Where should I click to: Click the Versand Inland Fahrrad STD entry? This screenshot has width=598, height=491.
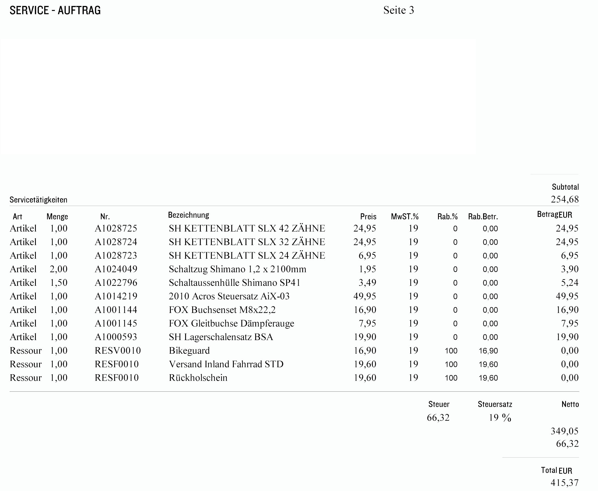[226, 364]
